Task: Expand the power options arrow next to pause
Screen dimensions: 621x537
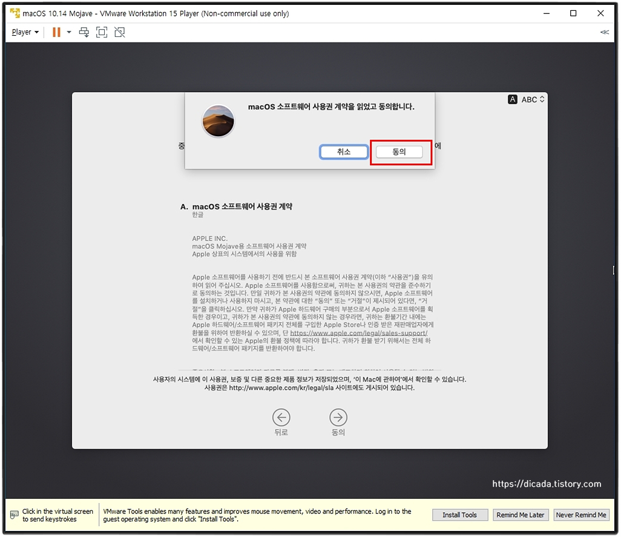Action: [69, 32]
